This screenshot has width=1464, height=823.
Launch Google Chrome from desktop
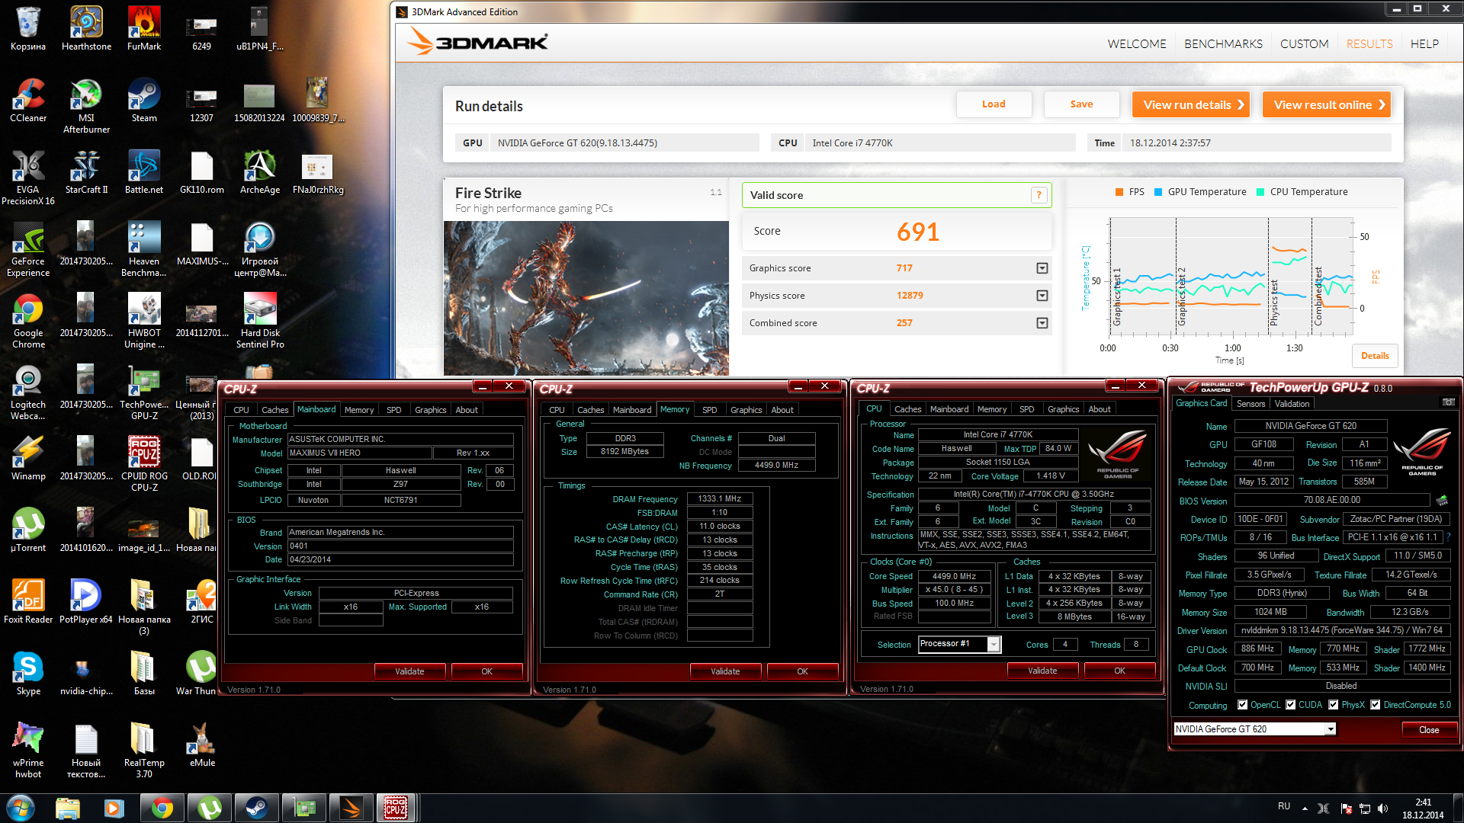tap(28, 321)
